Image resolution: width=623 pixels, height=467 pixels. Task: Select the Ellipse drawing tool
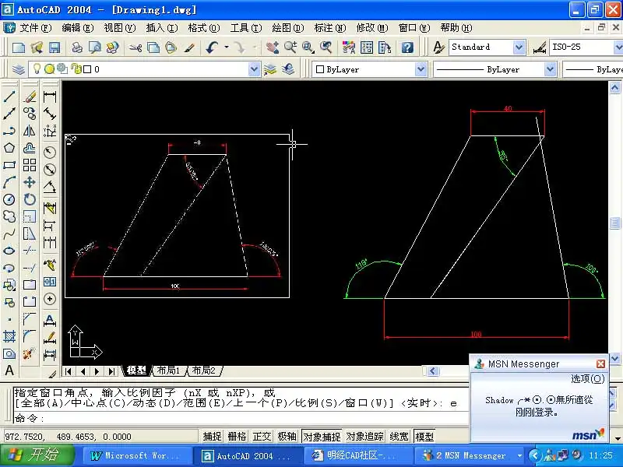(9, 251)
